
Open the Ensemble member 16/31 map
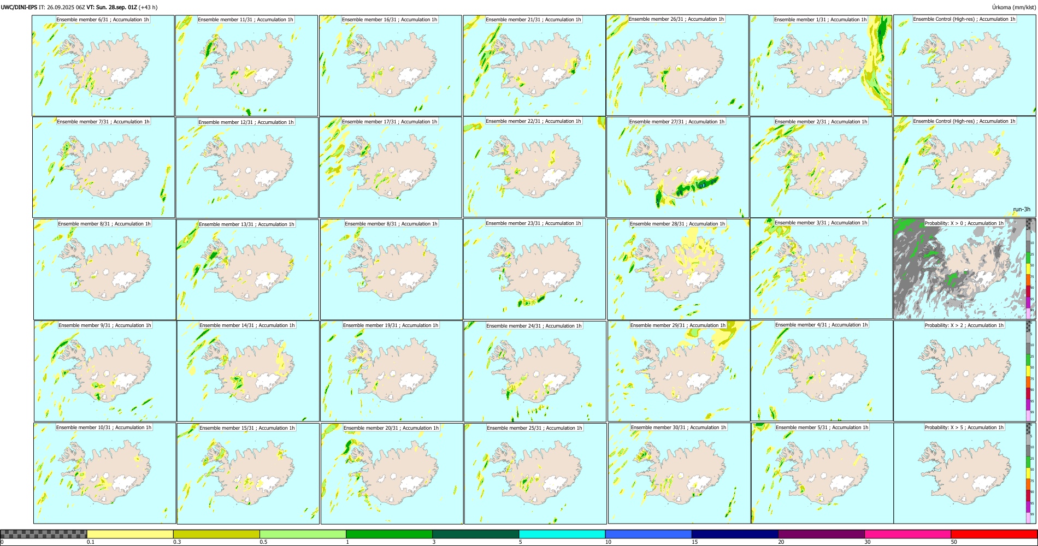click(x=391, y=66)
